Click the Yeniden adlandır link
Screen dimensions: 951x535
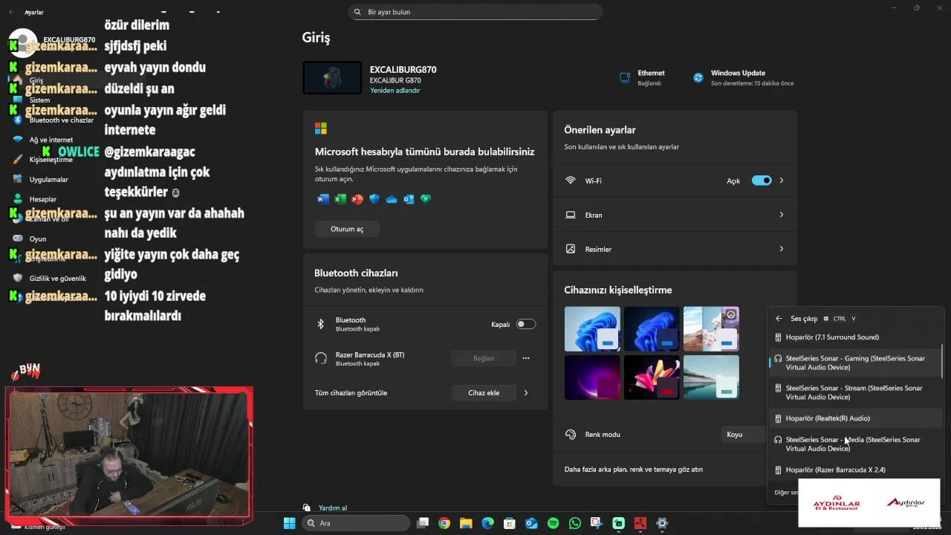[395, 91]
